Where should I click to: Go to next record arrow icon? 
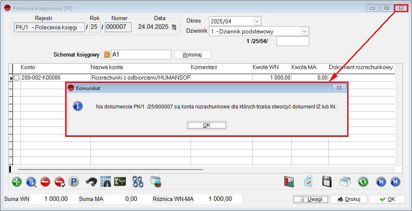(x=395, y=182)
